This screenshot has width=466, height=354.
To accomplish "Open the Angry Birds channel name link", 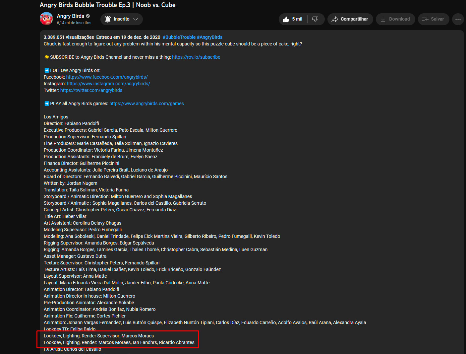I will [x=71, y=16].
